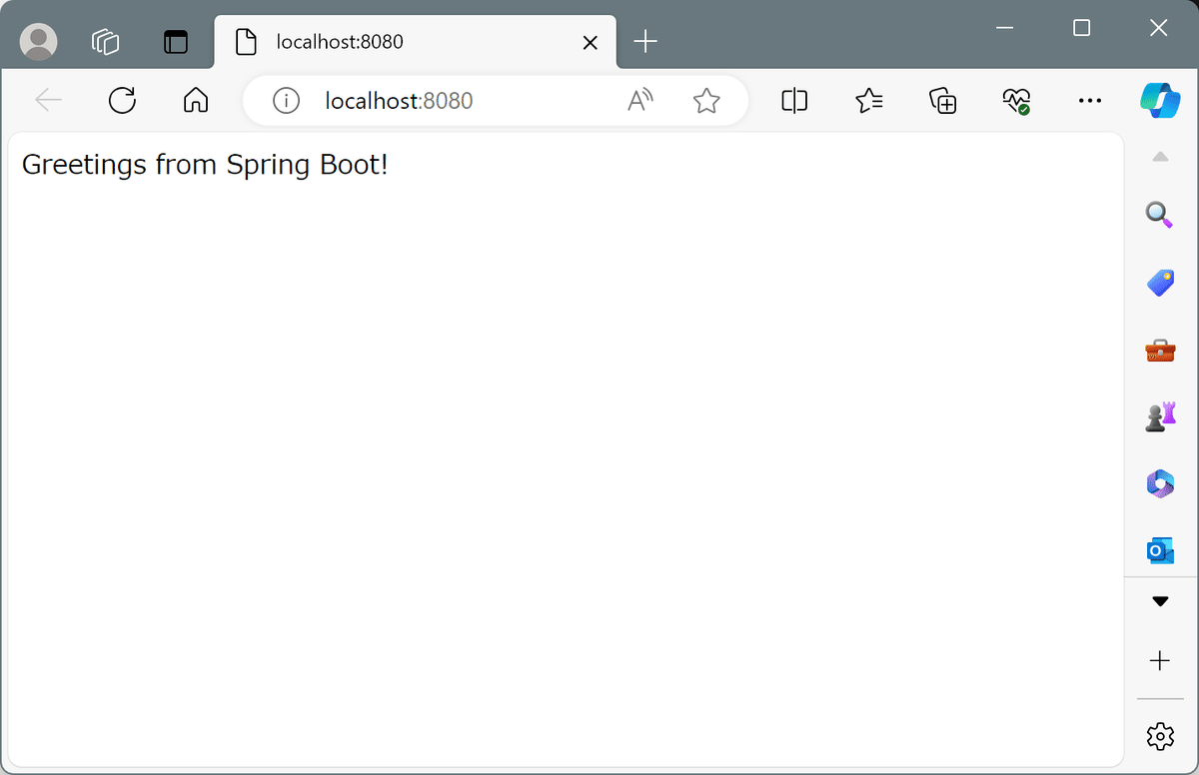Screen dimensions: 1199x775
Task: Start read aloud for this page
Action: click(639, 100)
